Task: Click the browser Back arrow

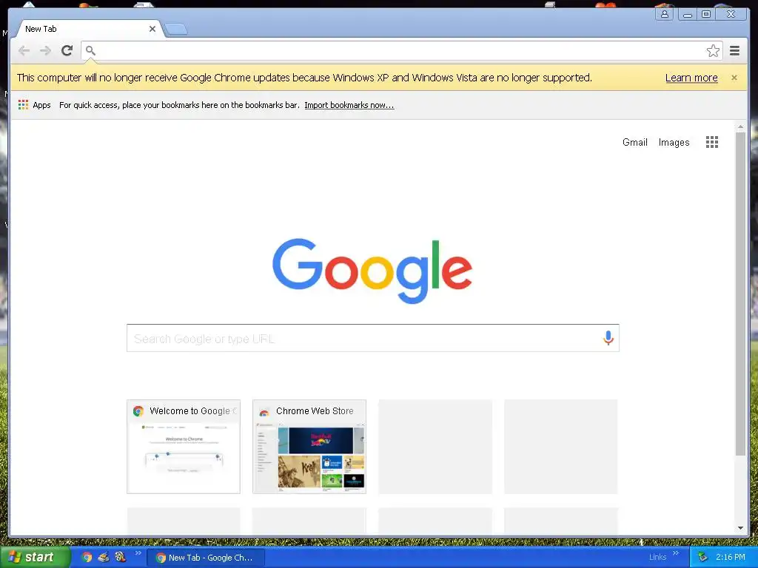Action: pyautogui.click(x=24, y=51)
